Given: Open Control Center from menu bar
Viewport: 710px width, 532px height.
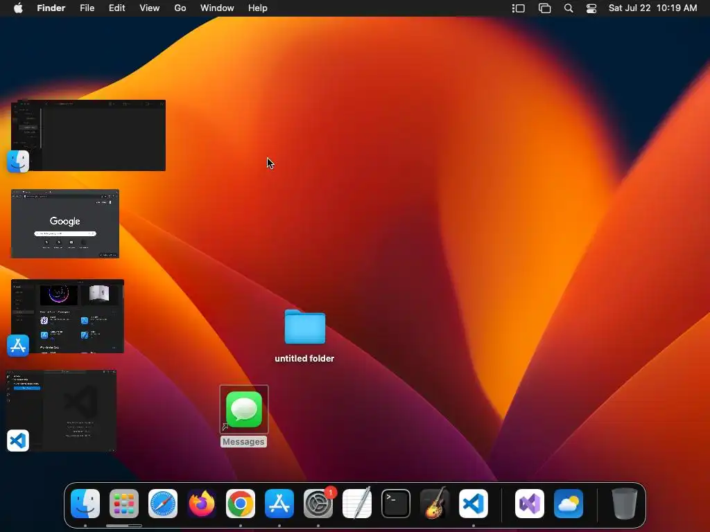Looking at the screenshot, I should 591,8.
